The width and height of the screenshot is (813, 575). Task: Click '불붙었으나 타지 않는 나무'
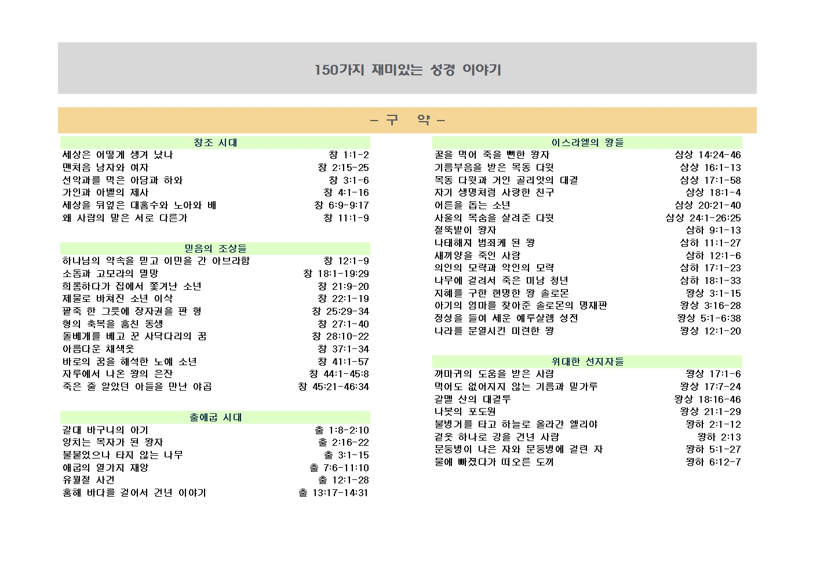pos(122,455)
